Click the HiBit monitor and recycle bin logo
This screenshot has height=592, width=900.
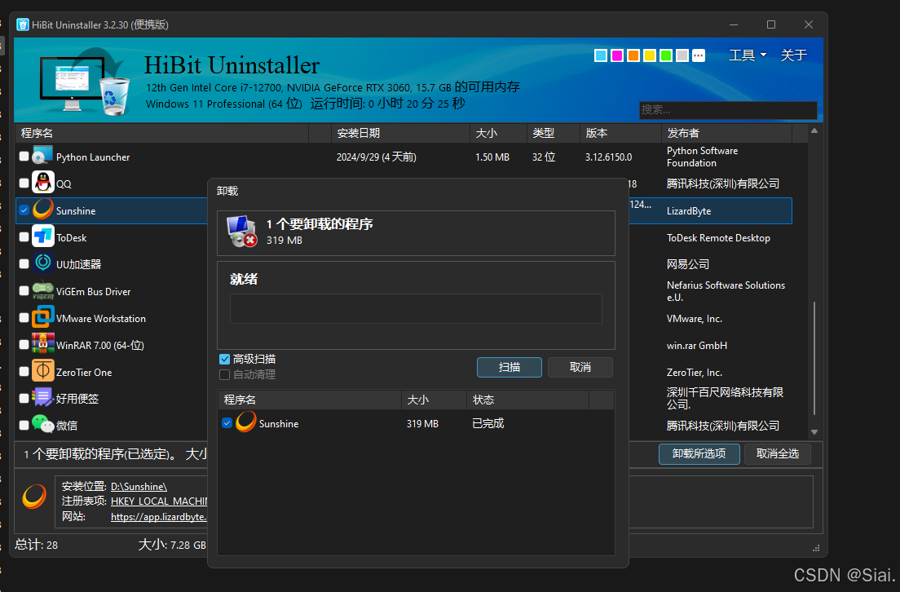click(85, 83)
